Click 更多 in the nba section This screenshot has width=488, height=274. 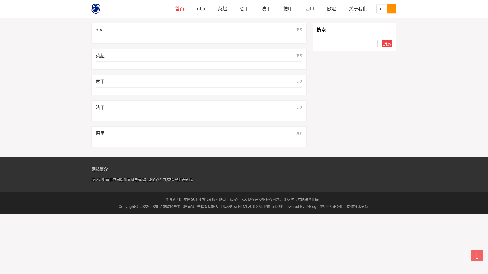tap(299, 30)
